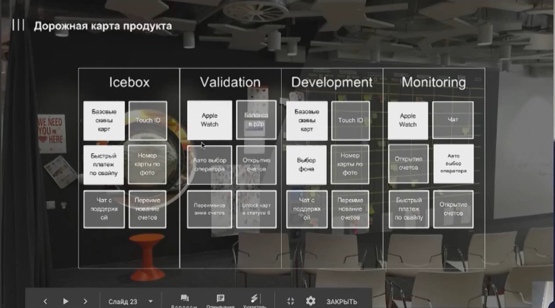Exit fullscreen mode with the collapse icon
This screenshot has width=555, height=308.
point(291,301)
